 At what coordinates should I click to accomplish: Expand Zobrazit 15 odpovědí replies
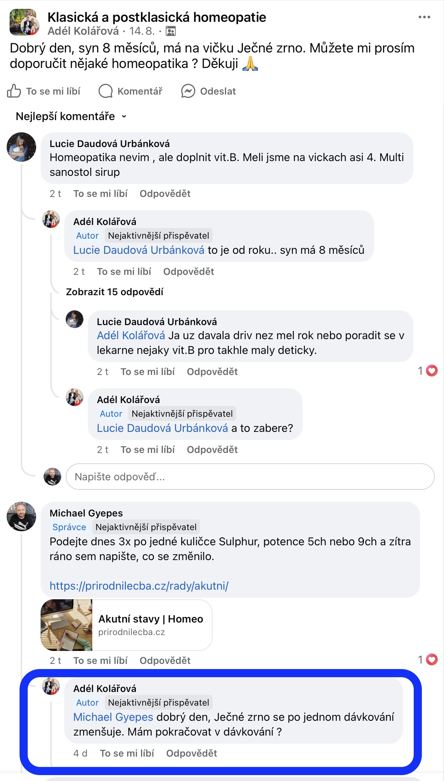114,292
